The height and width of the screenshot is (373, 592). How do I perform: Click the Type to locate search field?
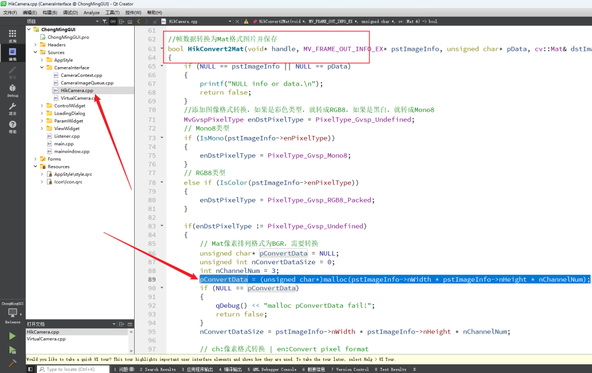click(69, 369)
